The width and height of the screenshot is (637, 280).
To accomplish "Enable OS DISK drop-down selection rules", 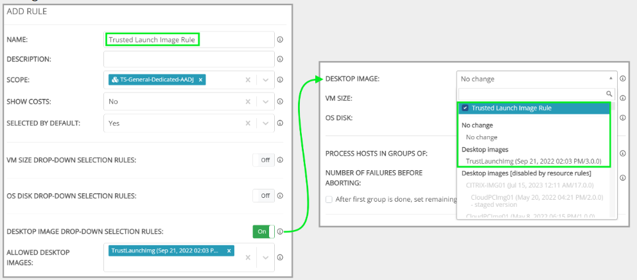I will pyautogui.click(x=263, y=195).
